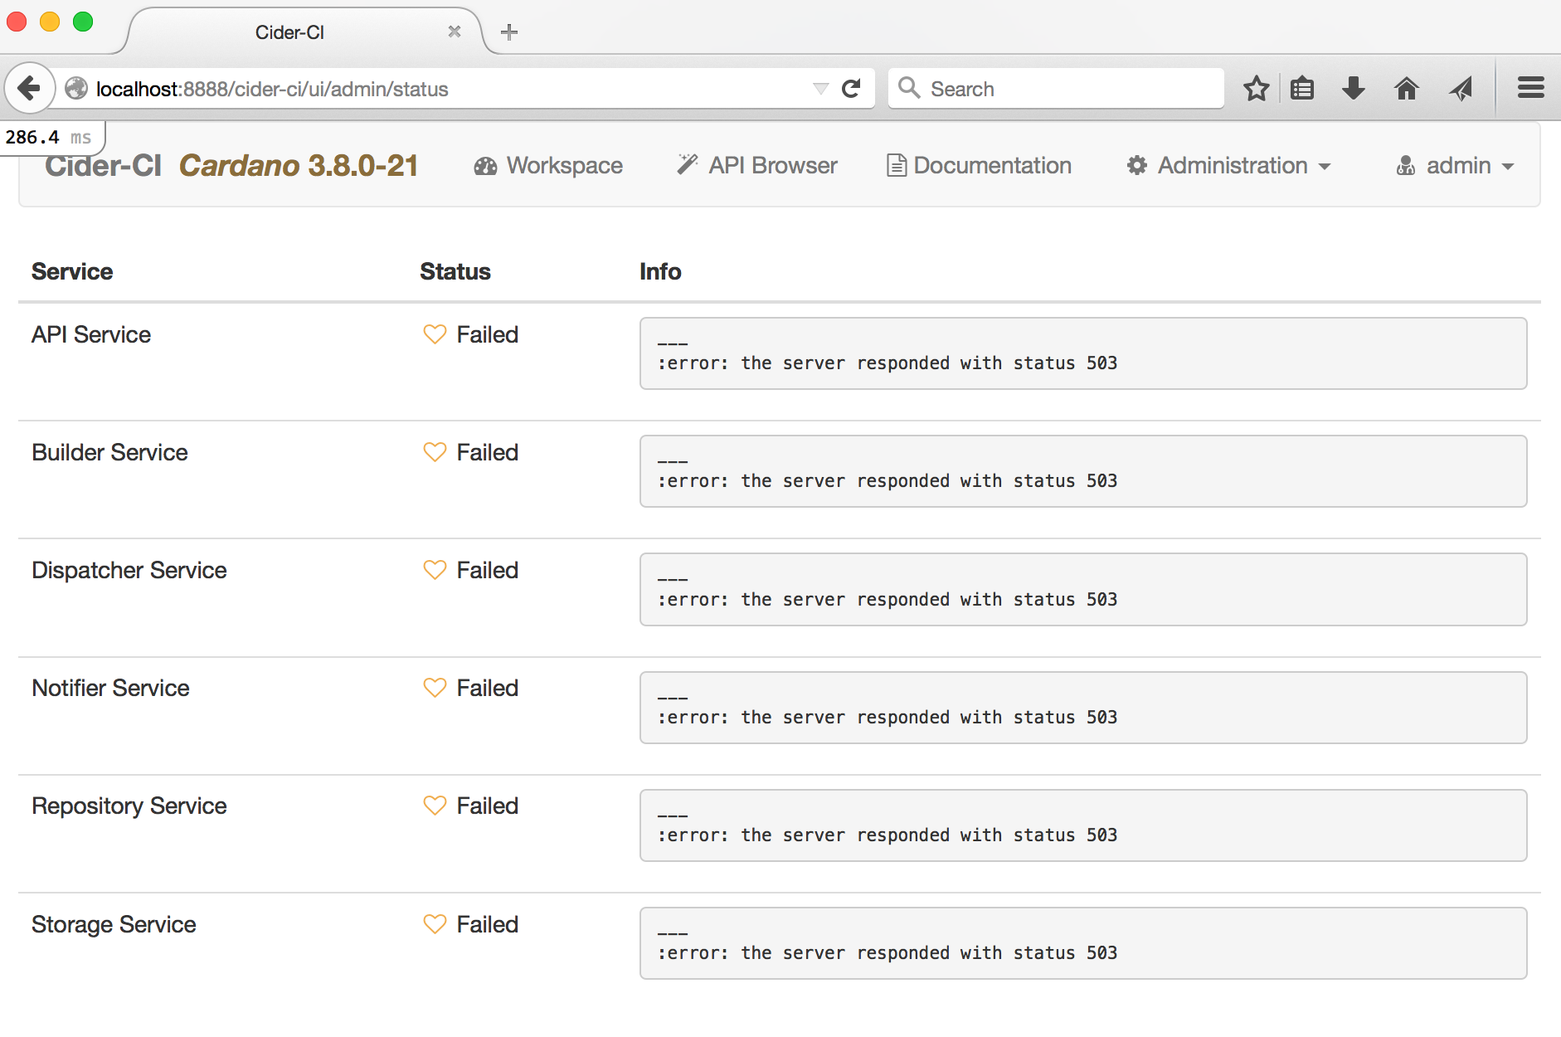Click the Storage Service heart status icon
The height and width of the screenshot is (1037, 1561).
(435, 924)
